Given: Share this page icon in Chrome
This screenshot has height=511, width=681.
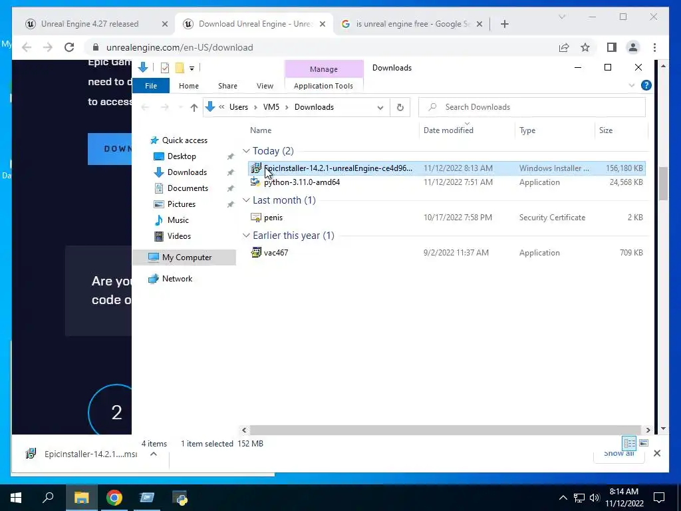Looking at the screenshot, I should pos(564,47).
